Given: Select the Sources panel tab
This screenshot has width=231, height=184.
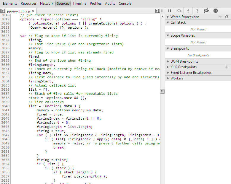Looking at the screenshot, I should (x=63, y=4).
